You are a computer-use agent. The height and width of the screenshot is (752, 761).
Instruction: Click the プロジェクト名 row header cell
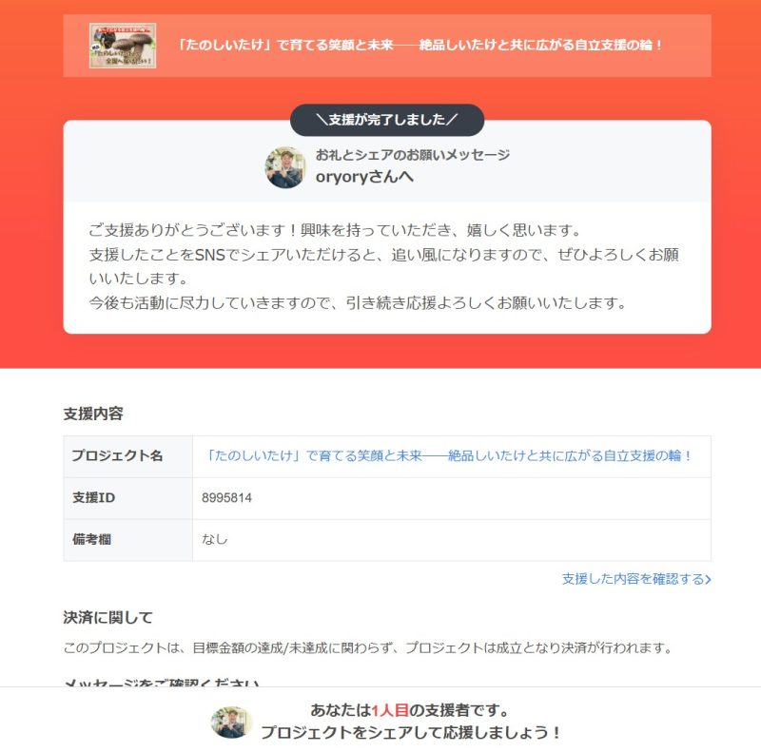click(128, 456)
